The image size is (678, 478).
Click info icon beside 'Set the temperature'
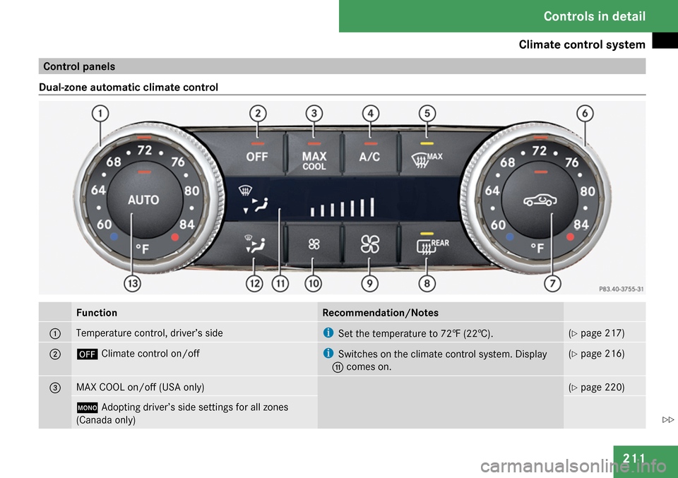[x=328, y=333]
